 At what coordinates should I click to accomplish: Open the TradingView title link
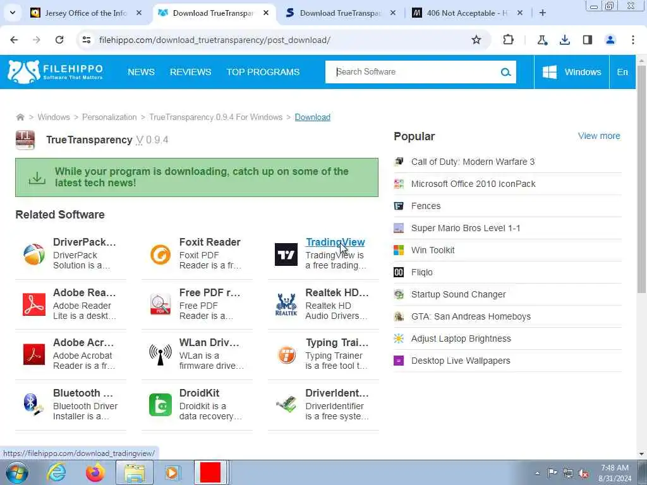click(x=335, y=242)
